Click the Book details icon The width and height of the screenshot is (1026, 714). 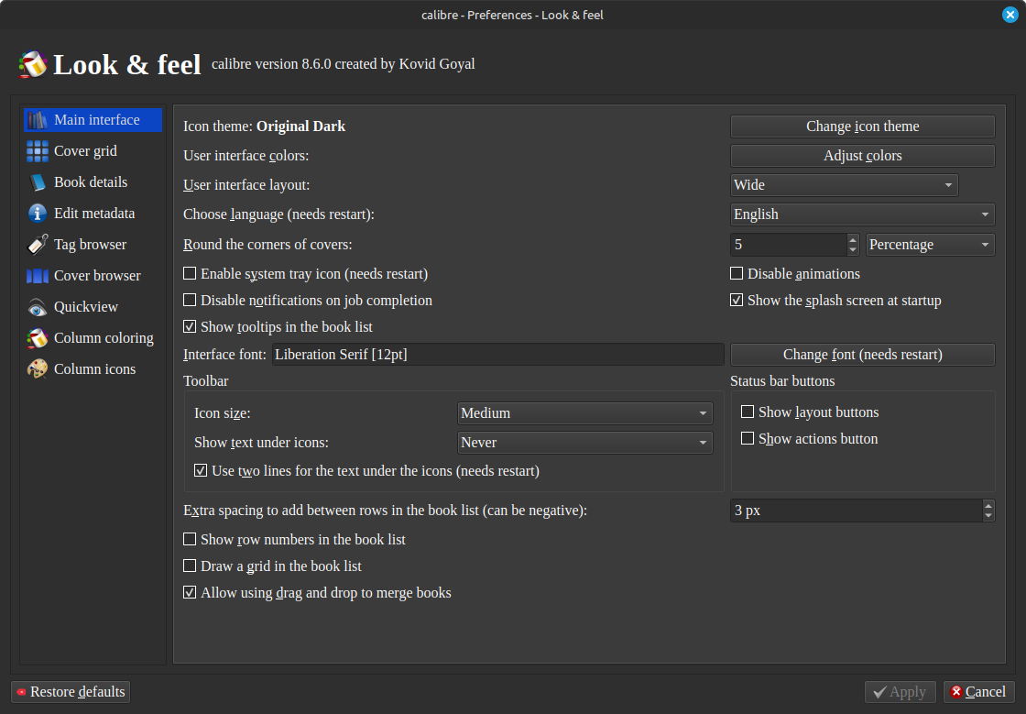coord(38,182)
